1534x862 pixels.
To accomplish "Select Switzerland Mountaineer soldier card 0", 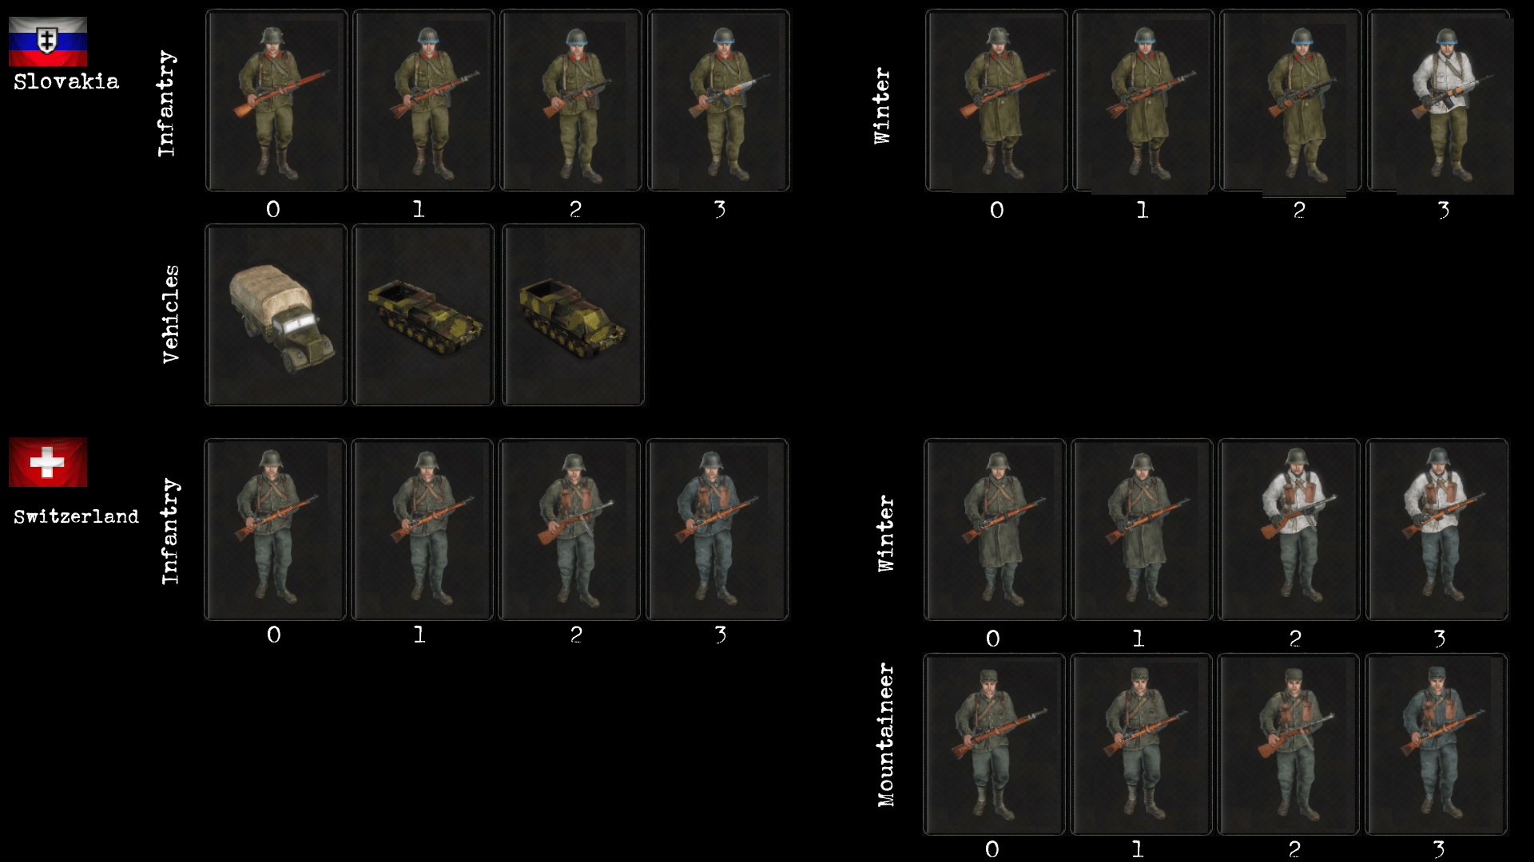I will (994, 745).
